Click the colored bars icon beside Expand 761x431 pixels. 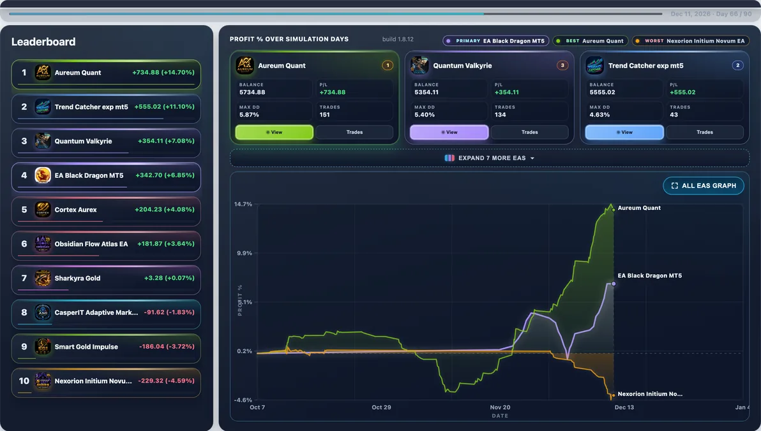(x=449, y=158)
